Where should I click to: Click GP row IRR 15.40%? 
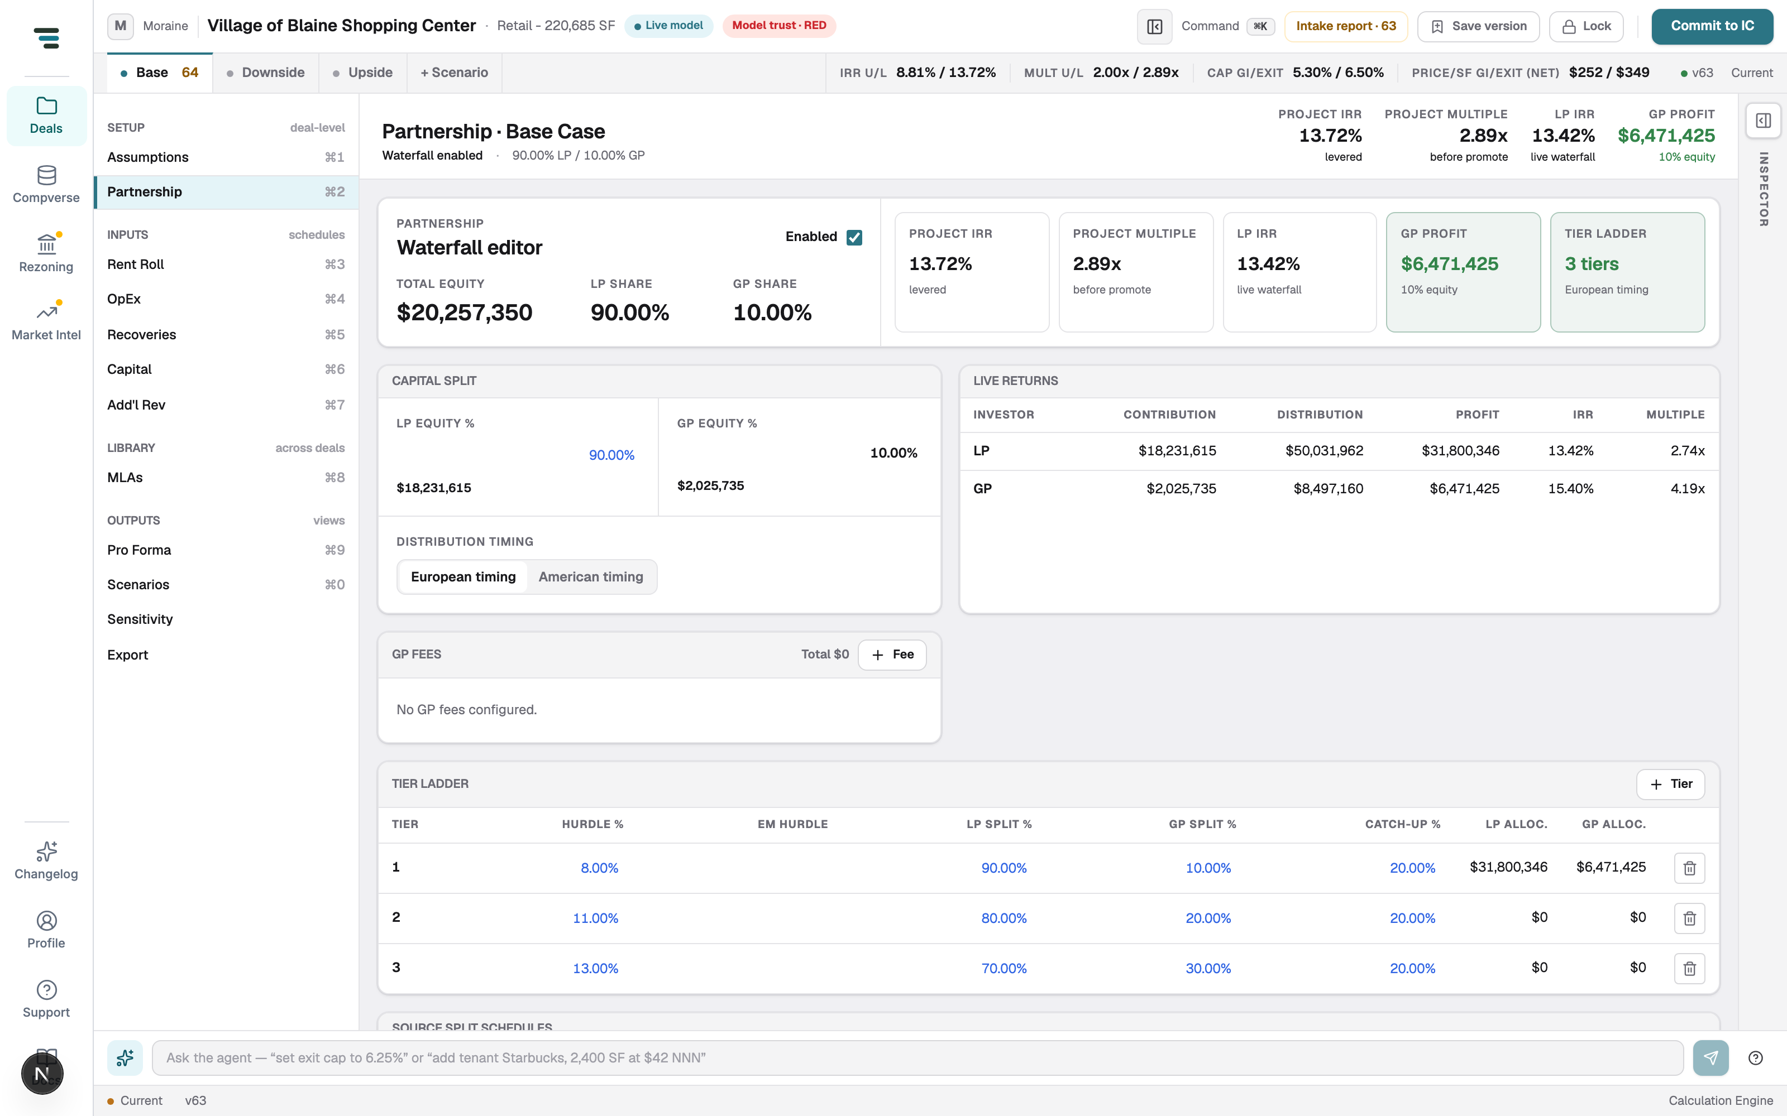[1571, 489]
